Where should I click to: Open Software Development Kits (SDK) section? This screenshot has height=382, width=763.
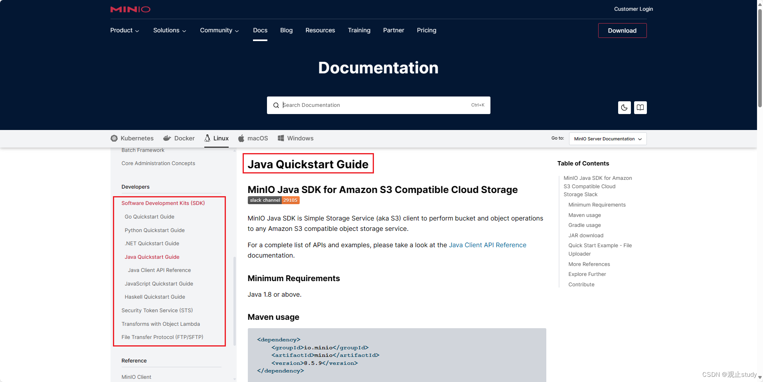coord(163,203)
